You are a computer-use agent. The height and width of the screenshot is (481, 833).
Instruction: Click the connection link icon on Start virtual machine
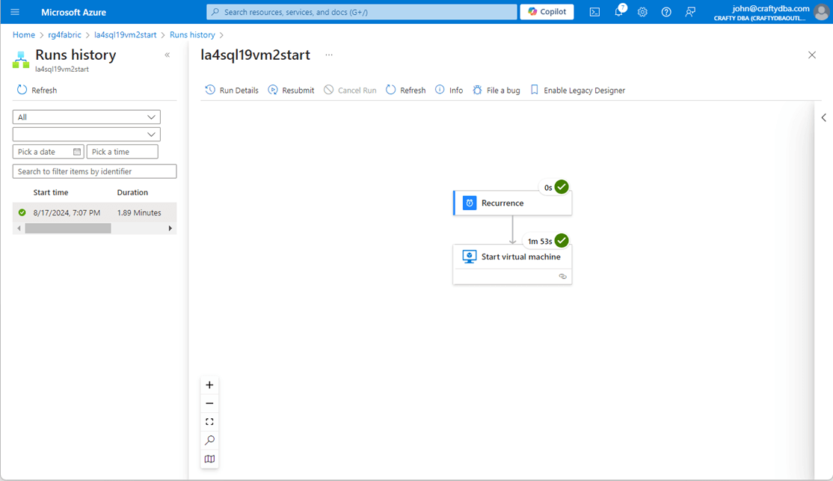click(x=562, y=276)
